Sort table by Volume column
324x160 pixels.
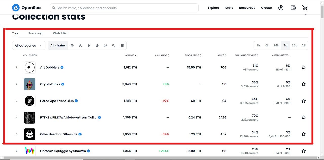[x=131, y=55]
